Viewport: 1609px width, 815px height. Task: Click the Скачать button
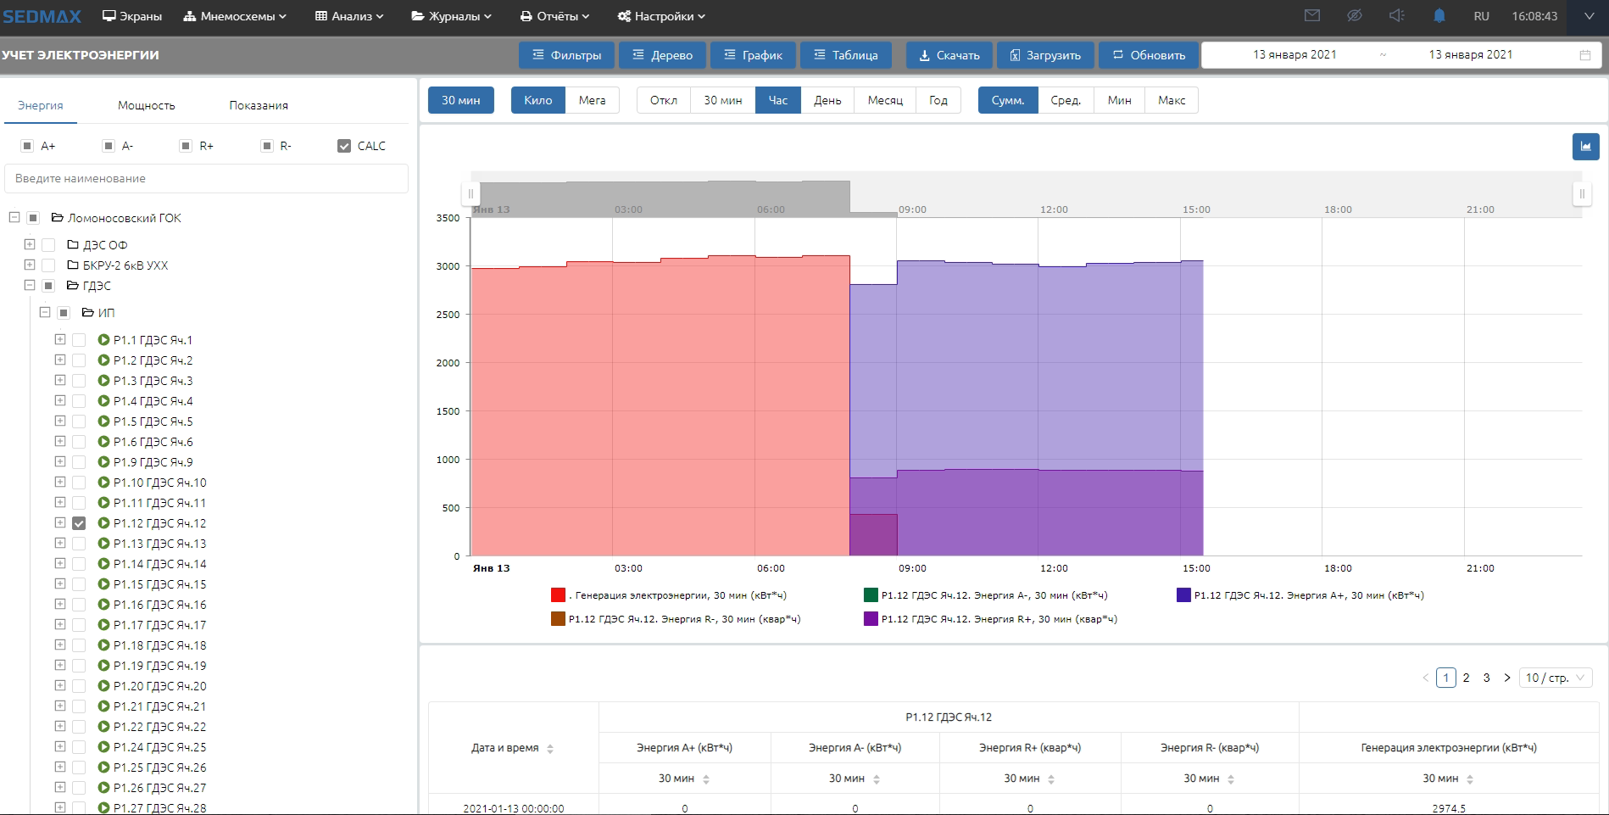coord(949,55)
